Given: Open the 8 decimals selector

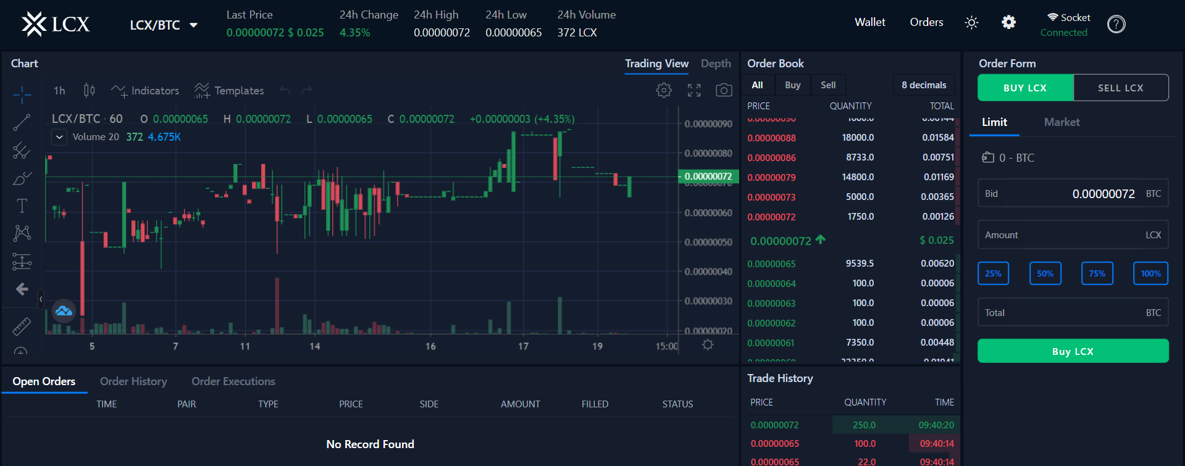Looking at the screenshot, I should pos(923,85).
